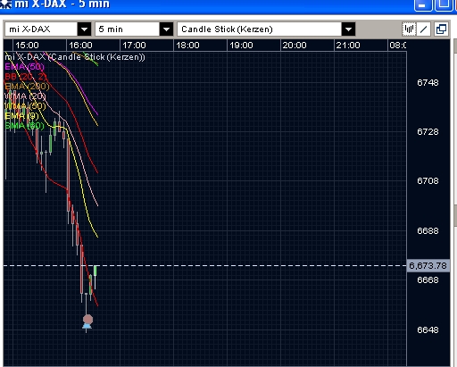This screenshot has height=367, width=457.
Task: Minimize the mi X-DAX - 5 min window
Action: 423,5
